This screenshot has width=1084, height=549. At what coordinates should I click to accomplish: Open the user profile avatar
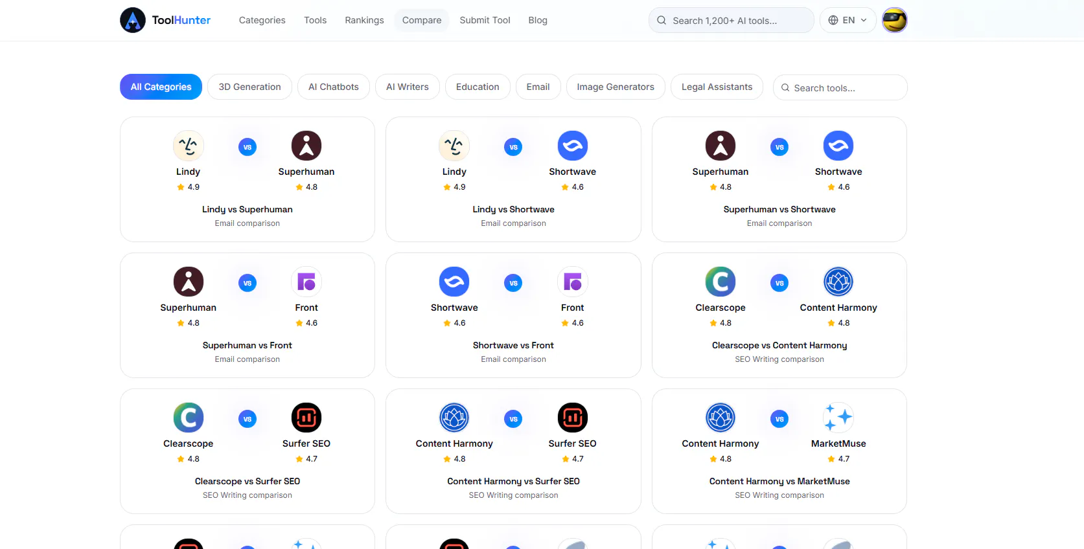894,20
